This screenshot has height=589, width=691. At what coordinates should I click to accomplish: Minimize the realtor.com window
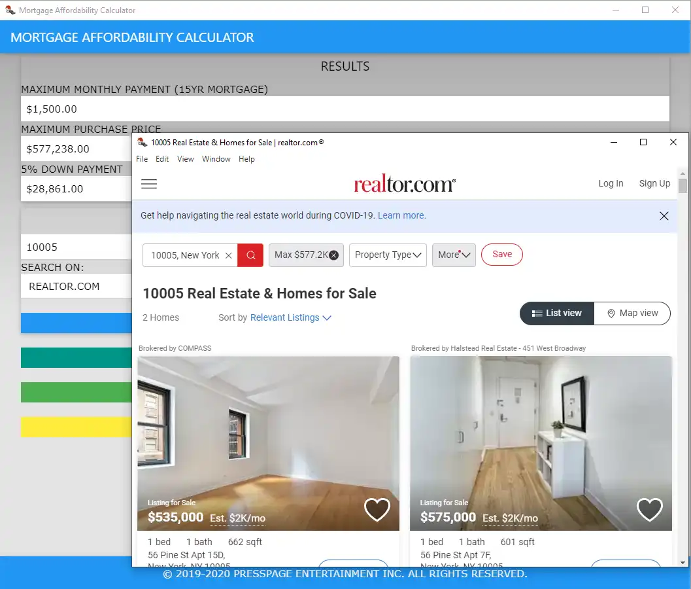point(613,142)
